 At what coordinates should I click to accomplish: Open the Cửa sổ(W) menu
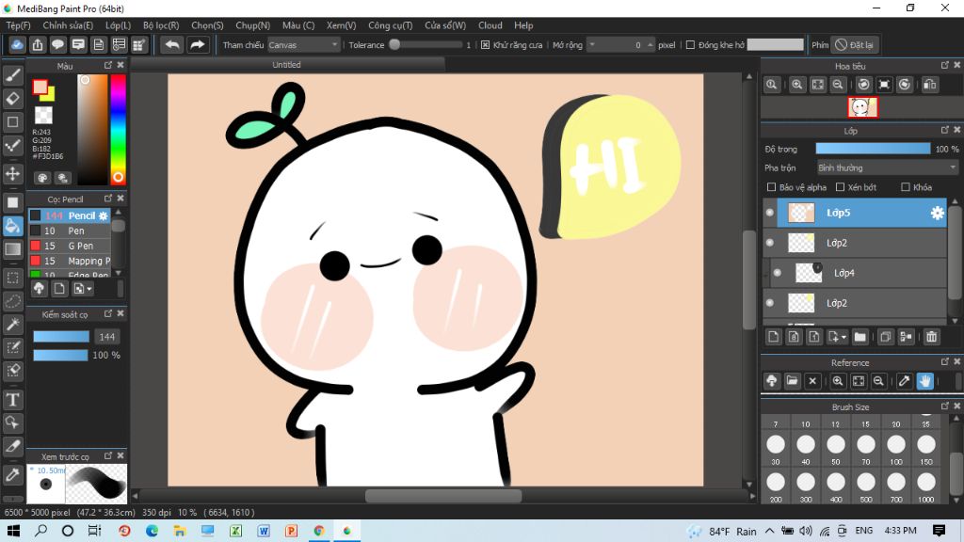pos(445,25)
